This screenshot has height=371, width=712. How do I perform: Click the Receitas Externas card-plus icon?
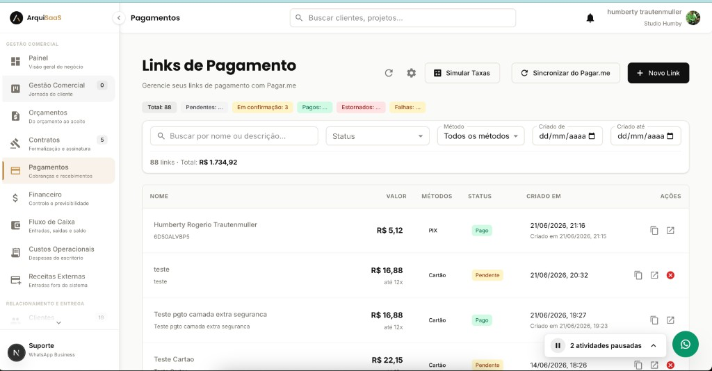[x=15, y=280]
